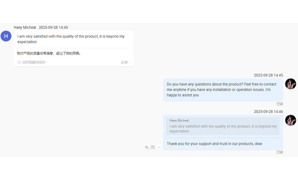Click the Chinese translation text 我对产品的质量非常满意
The width and height of the screenshot is (298, 185).
point(49,53)
